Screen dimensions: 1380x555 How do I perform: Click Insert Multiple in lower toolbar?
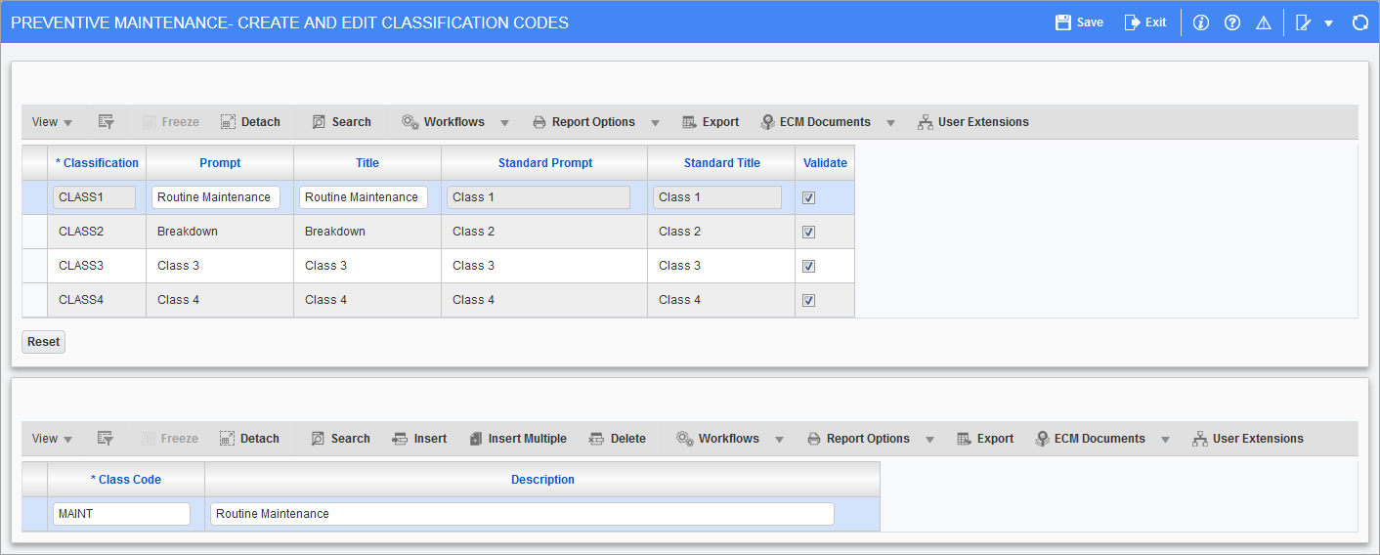pos(517,439)
